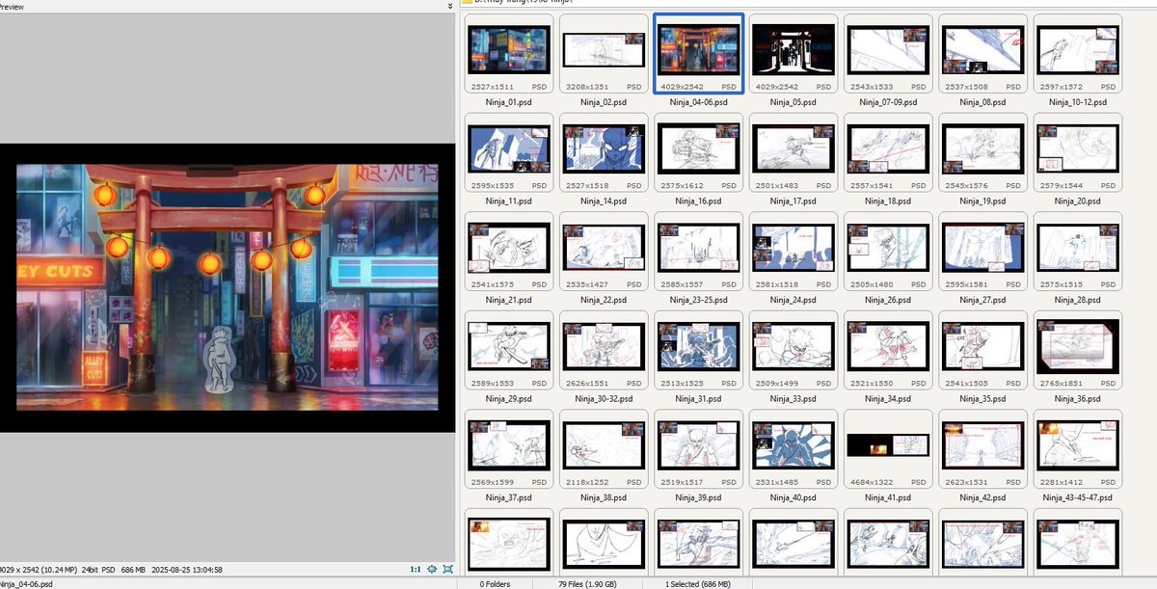The width and height of the screenshot is (1157, 589).
Task: Select the Ninja_11.psd thumbnail
Action: (x=508, y=152)
